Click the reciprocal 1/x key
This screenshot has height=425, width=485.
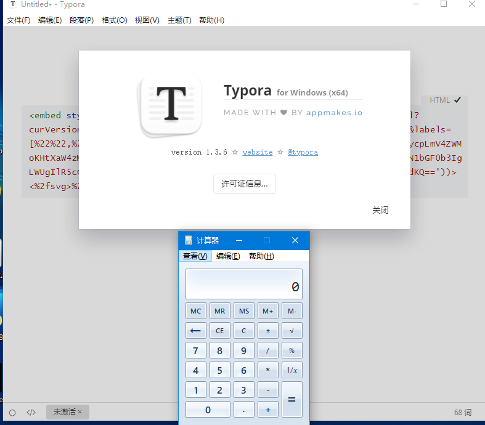tap(292, 370)
